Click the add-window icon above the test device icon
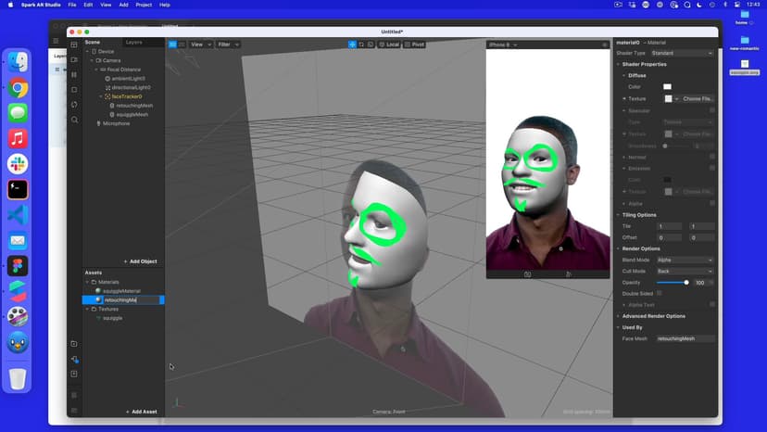This screenshot has width=767, height=432. point(74,344)
